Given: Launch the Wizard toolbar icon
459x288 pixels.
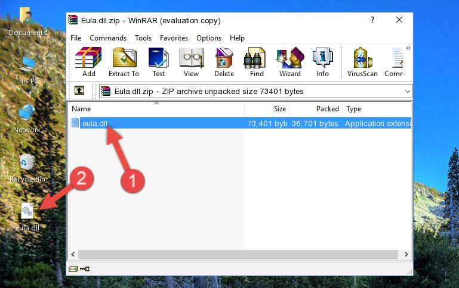Looking at the screenshot, I should pos(290,62).
